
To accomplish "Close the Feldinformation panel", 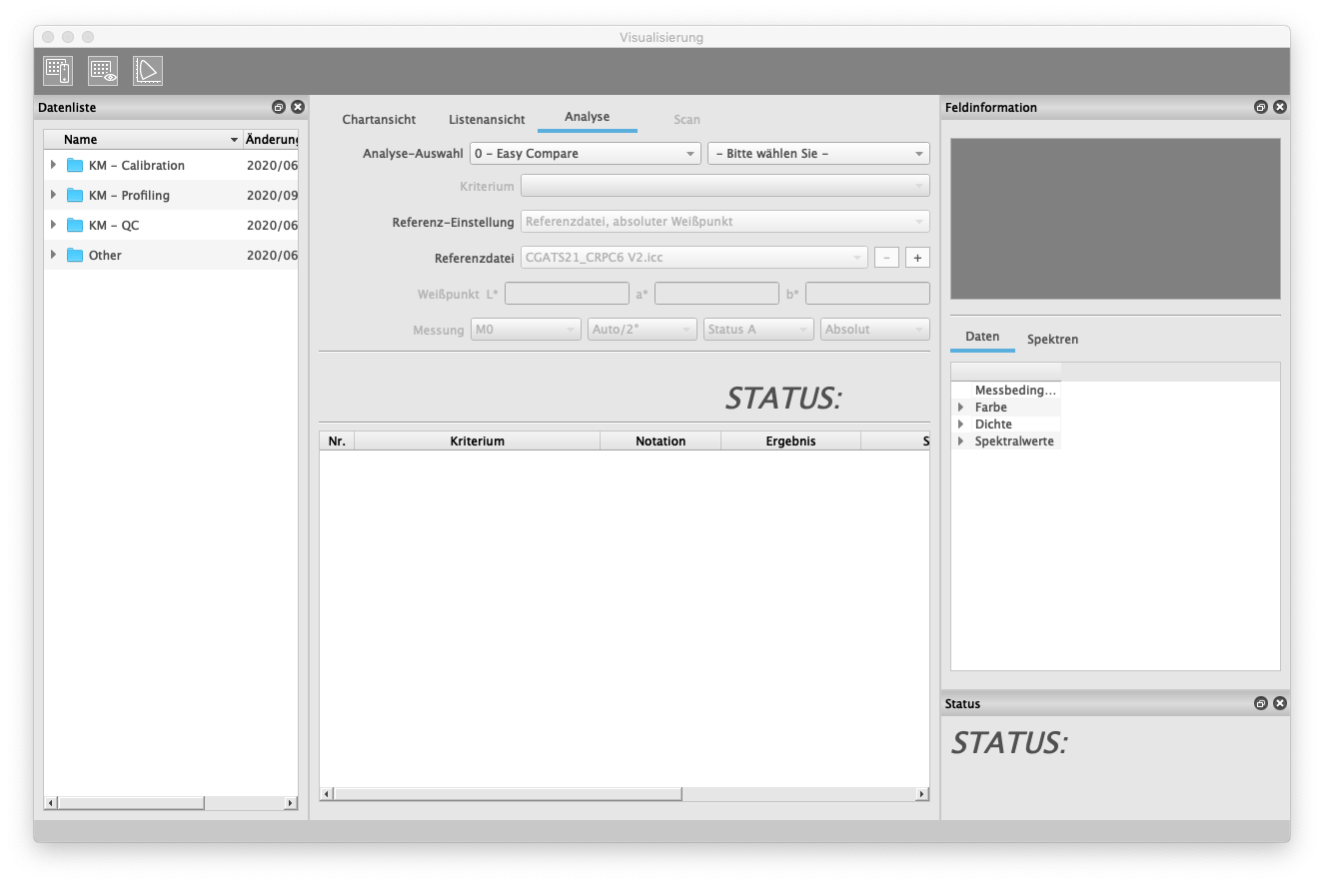I will [1280, 107].
